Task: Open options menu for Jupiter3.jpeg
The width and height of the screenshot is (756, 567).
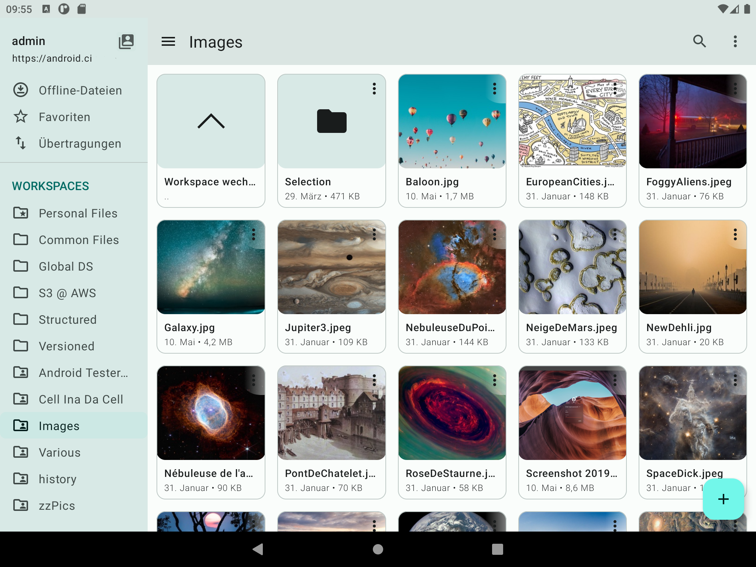Action: click(x=374, y=234)
